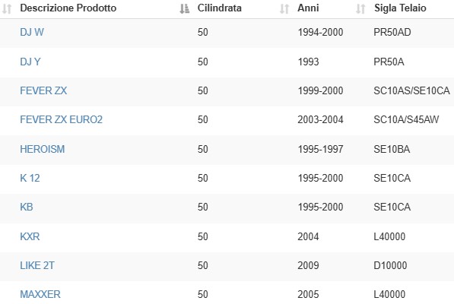
Task: Click sort icon left of Cilindrata
Action: pyautogui.click(x=185, y=8)
